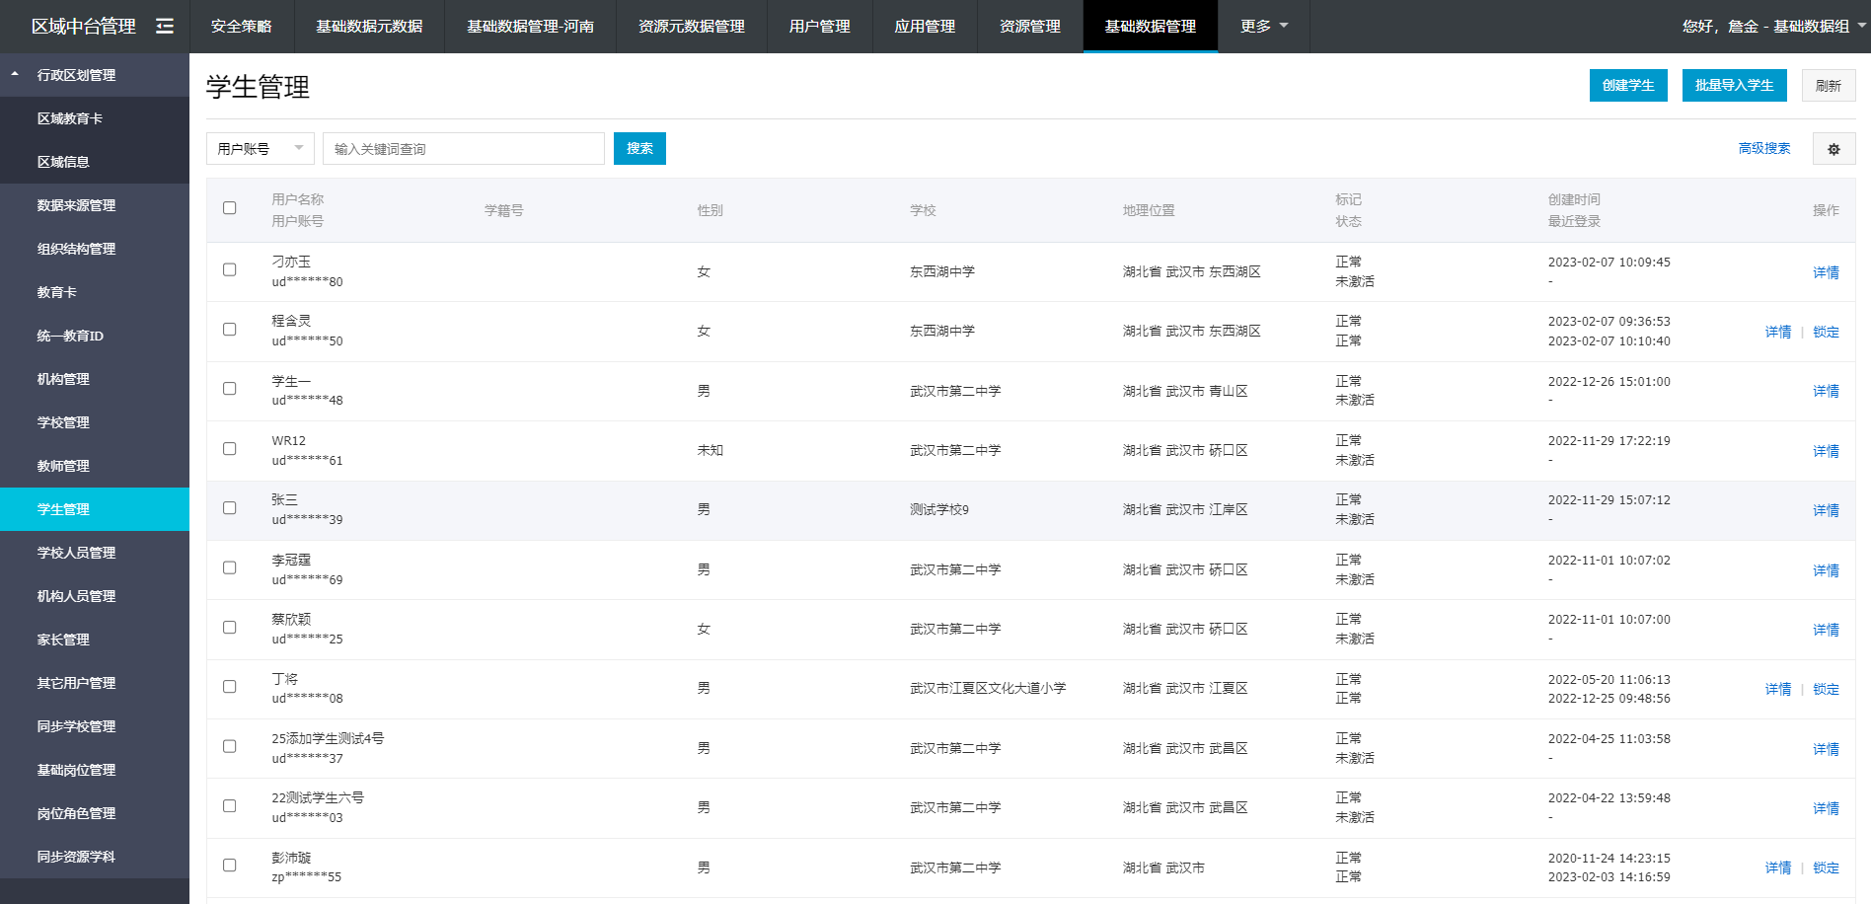
Task: Check the row for 25添加学生测试4号
Action: point(230,746)
